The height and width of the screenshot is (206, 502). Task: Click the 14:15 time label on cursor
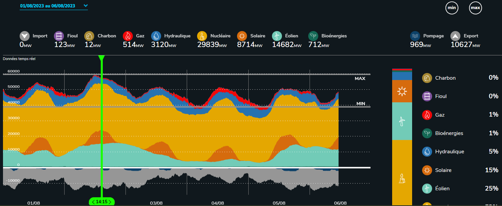point(102,202)
